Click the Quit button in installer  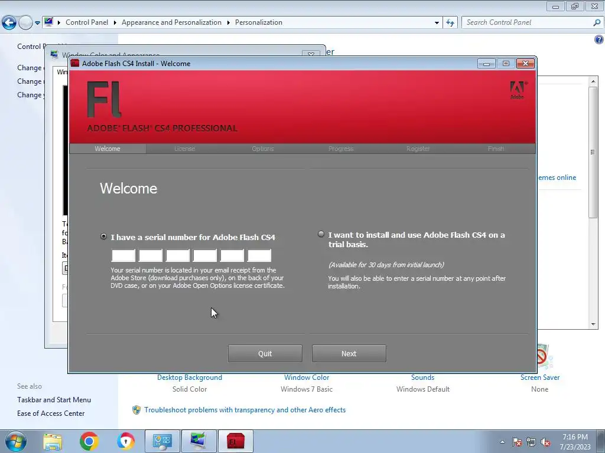coord(265,353)
